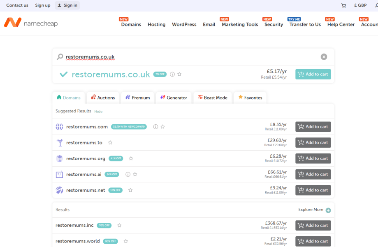
Task: Click the Sign in button
Action: pyautogui.click(x=67, y=5)
